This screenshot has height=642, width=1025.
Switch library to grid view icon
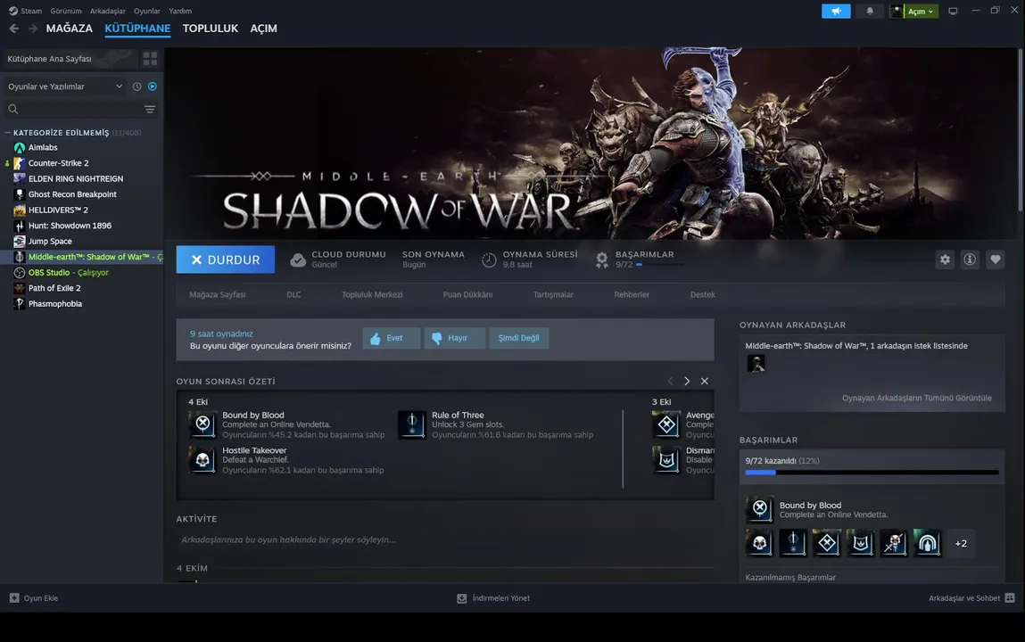(150, 59)
